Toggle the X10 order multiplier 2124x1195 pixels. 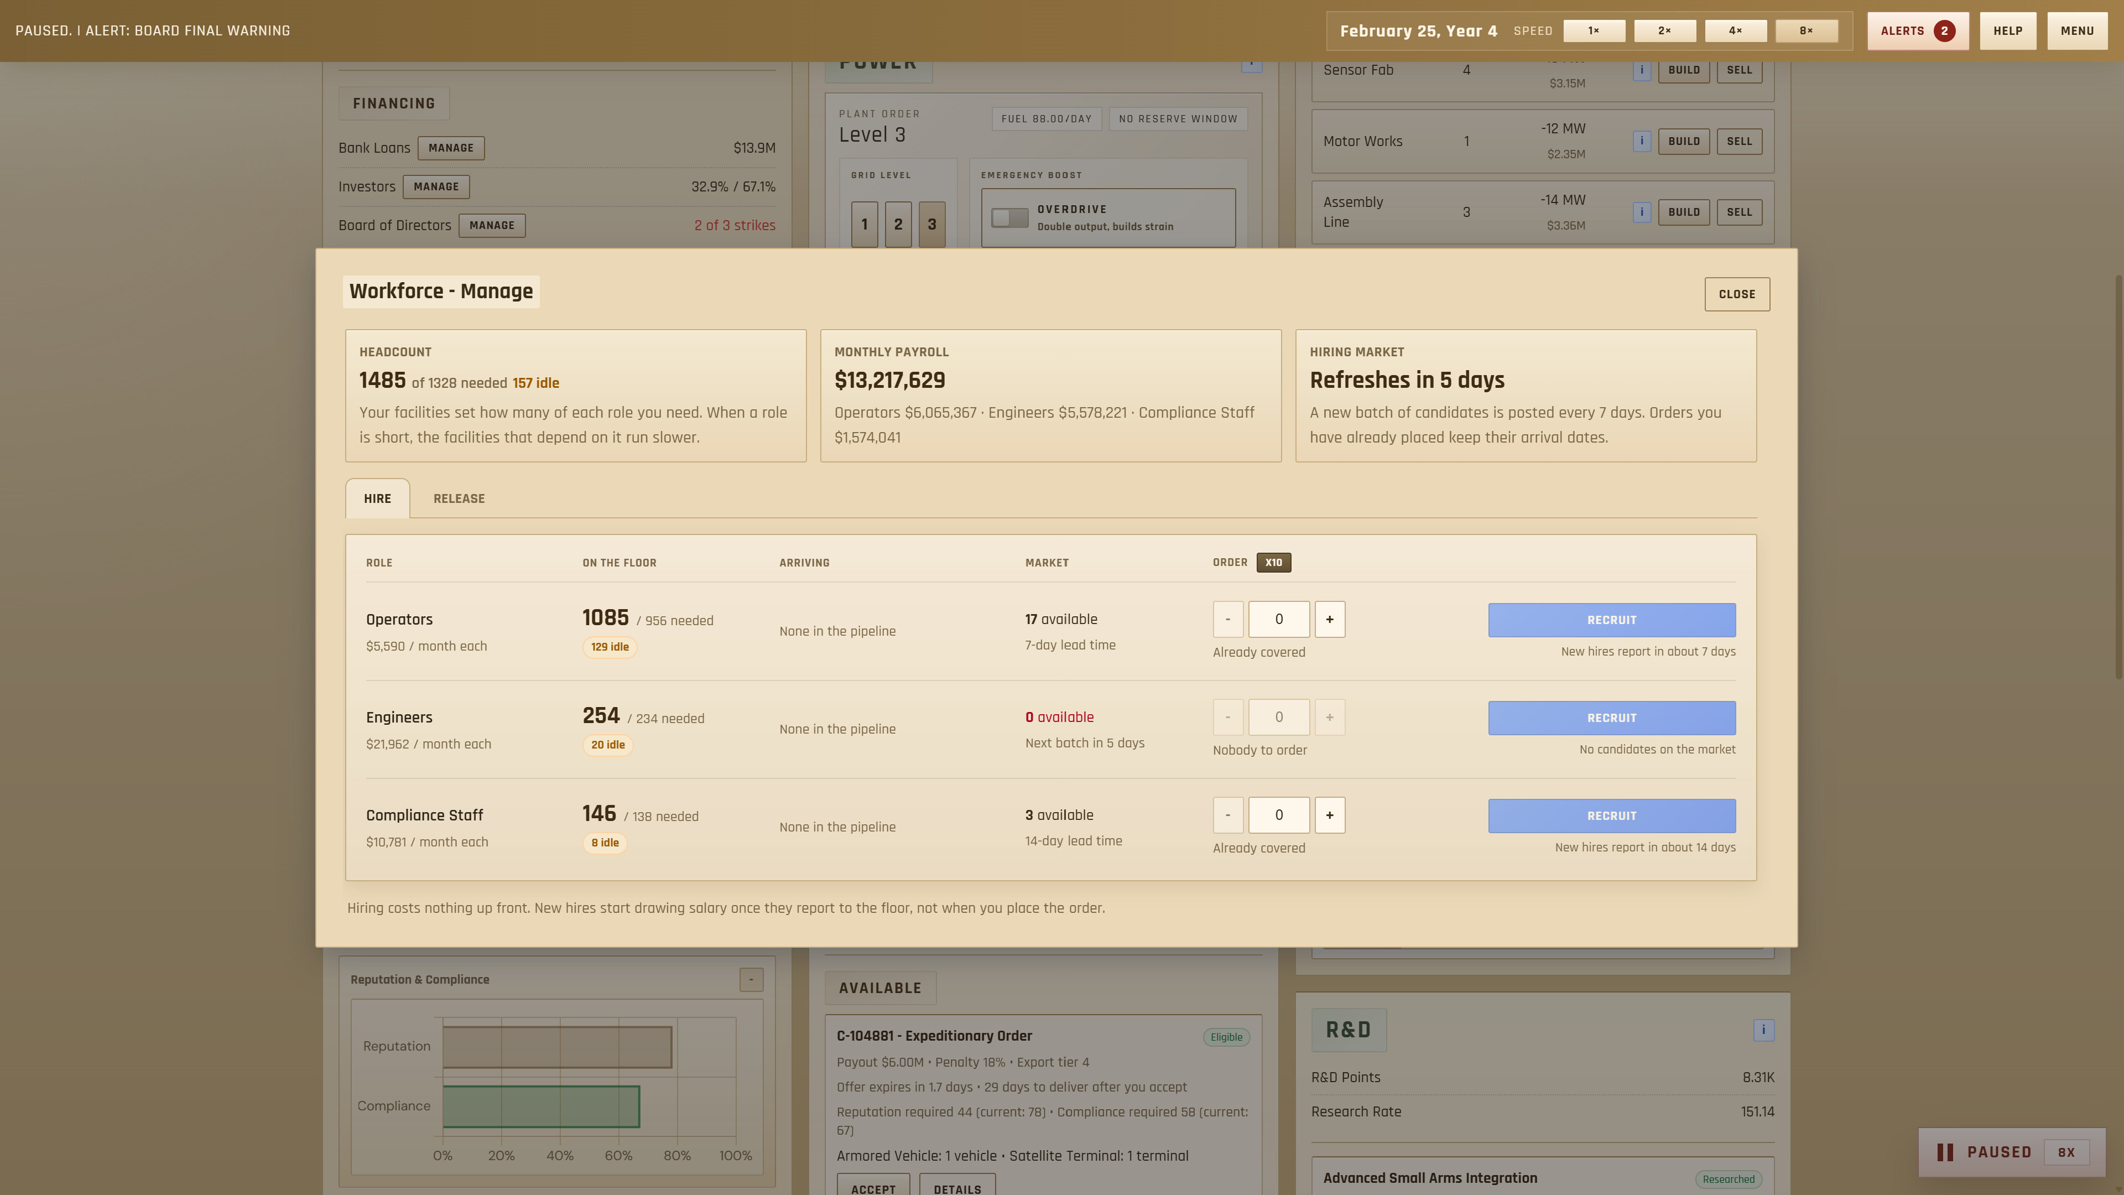point(1273,563)
